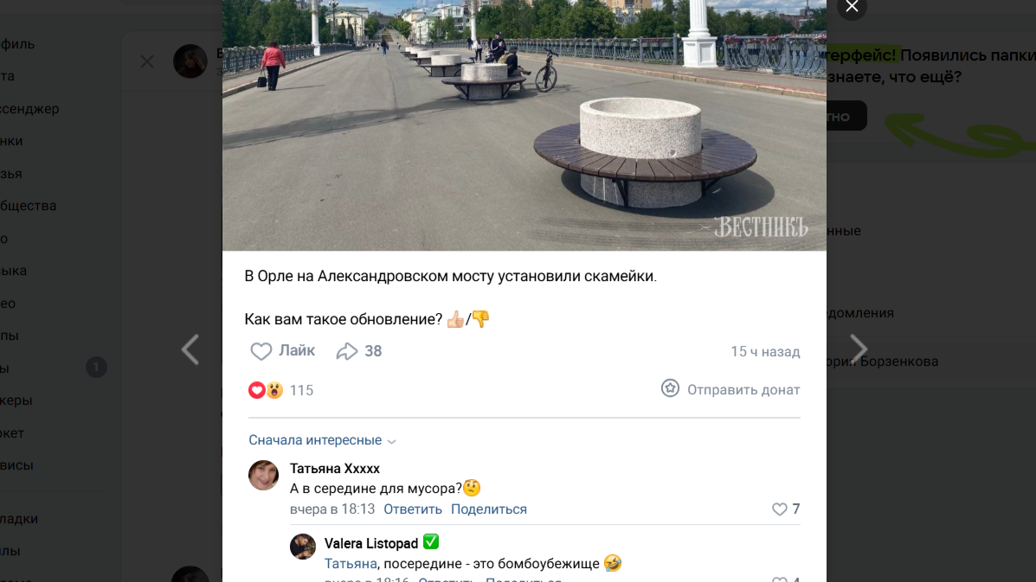Click the donate star icon
This screenshot has height=582, width=1036.
670,388
